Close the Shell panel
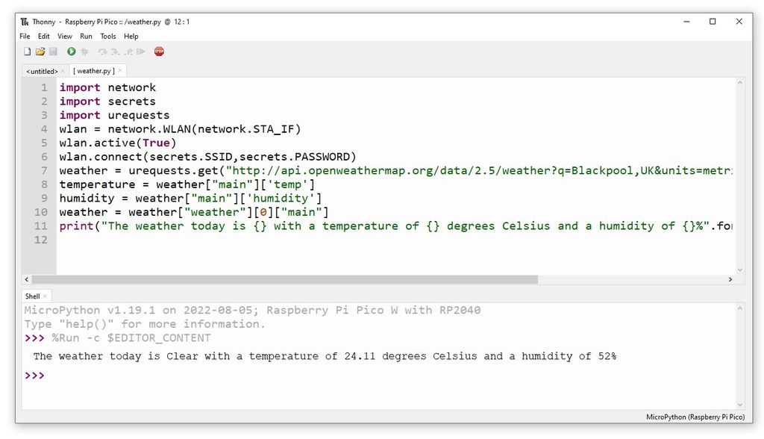 coord(45,296)
